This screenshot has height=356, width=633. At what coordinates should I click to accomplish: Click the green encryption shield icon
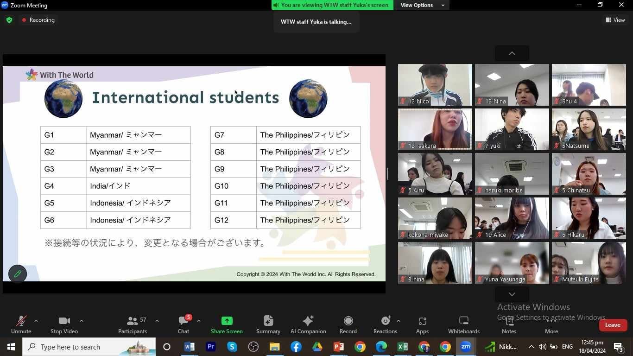coord(9,20)
